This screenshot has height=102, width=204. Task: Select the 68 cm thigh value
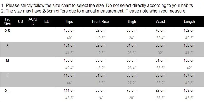pos(132,76)
